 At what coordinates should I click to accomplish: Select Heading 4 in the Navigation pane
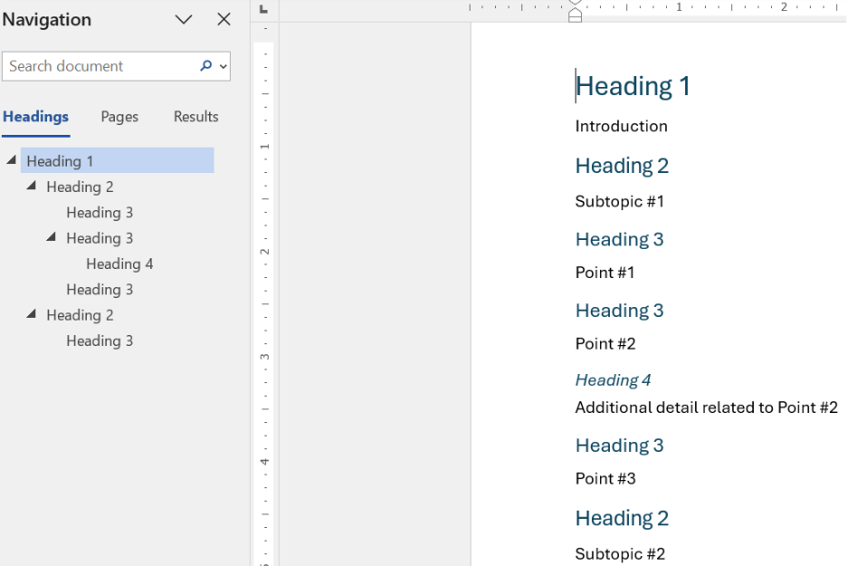[119, 264]
